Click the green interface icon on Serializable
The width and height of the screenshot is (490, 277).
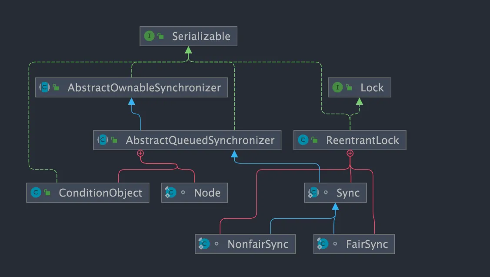click(x=149, y=36)
